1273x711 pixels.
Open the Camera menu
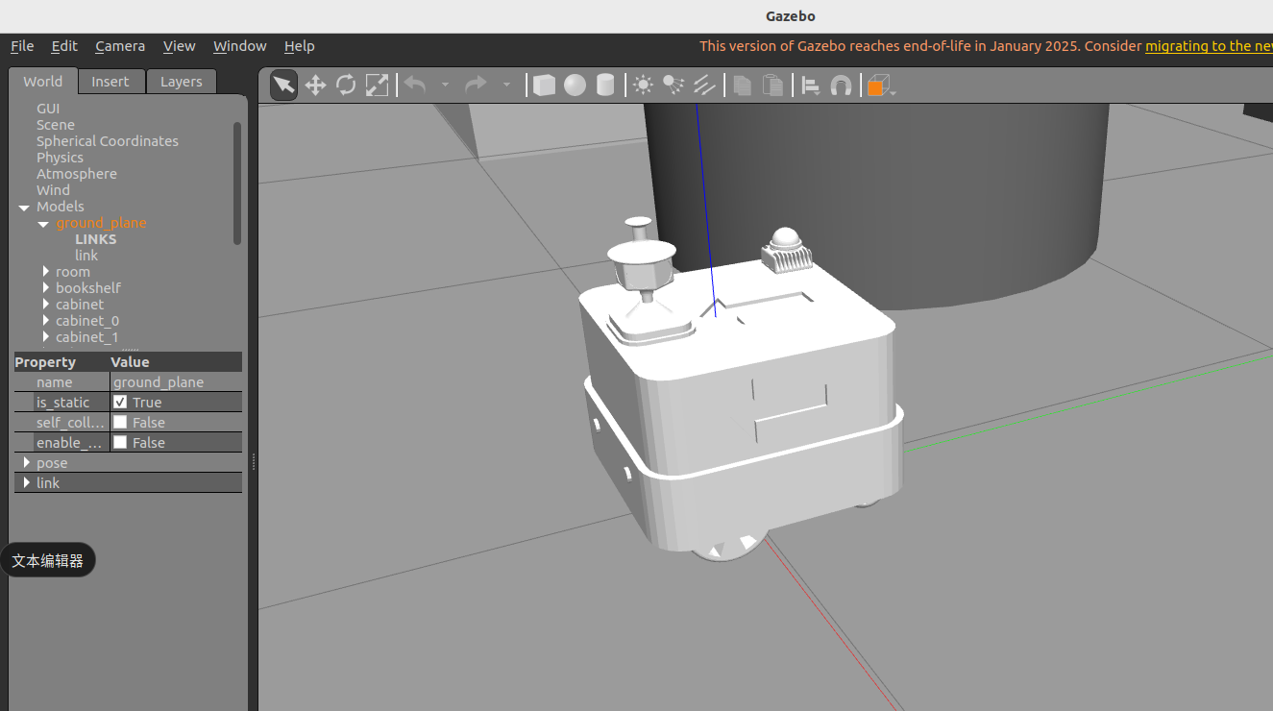click(x=120, y=46)
